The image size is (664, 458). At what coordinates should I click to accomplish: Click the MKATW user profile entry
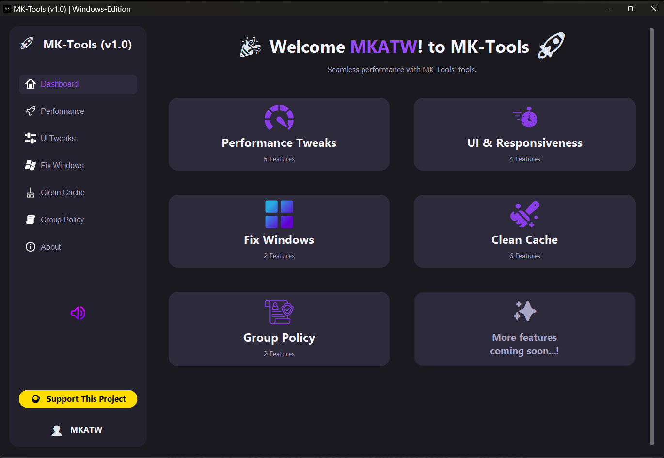pos(78,430)
